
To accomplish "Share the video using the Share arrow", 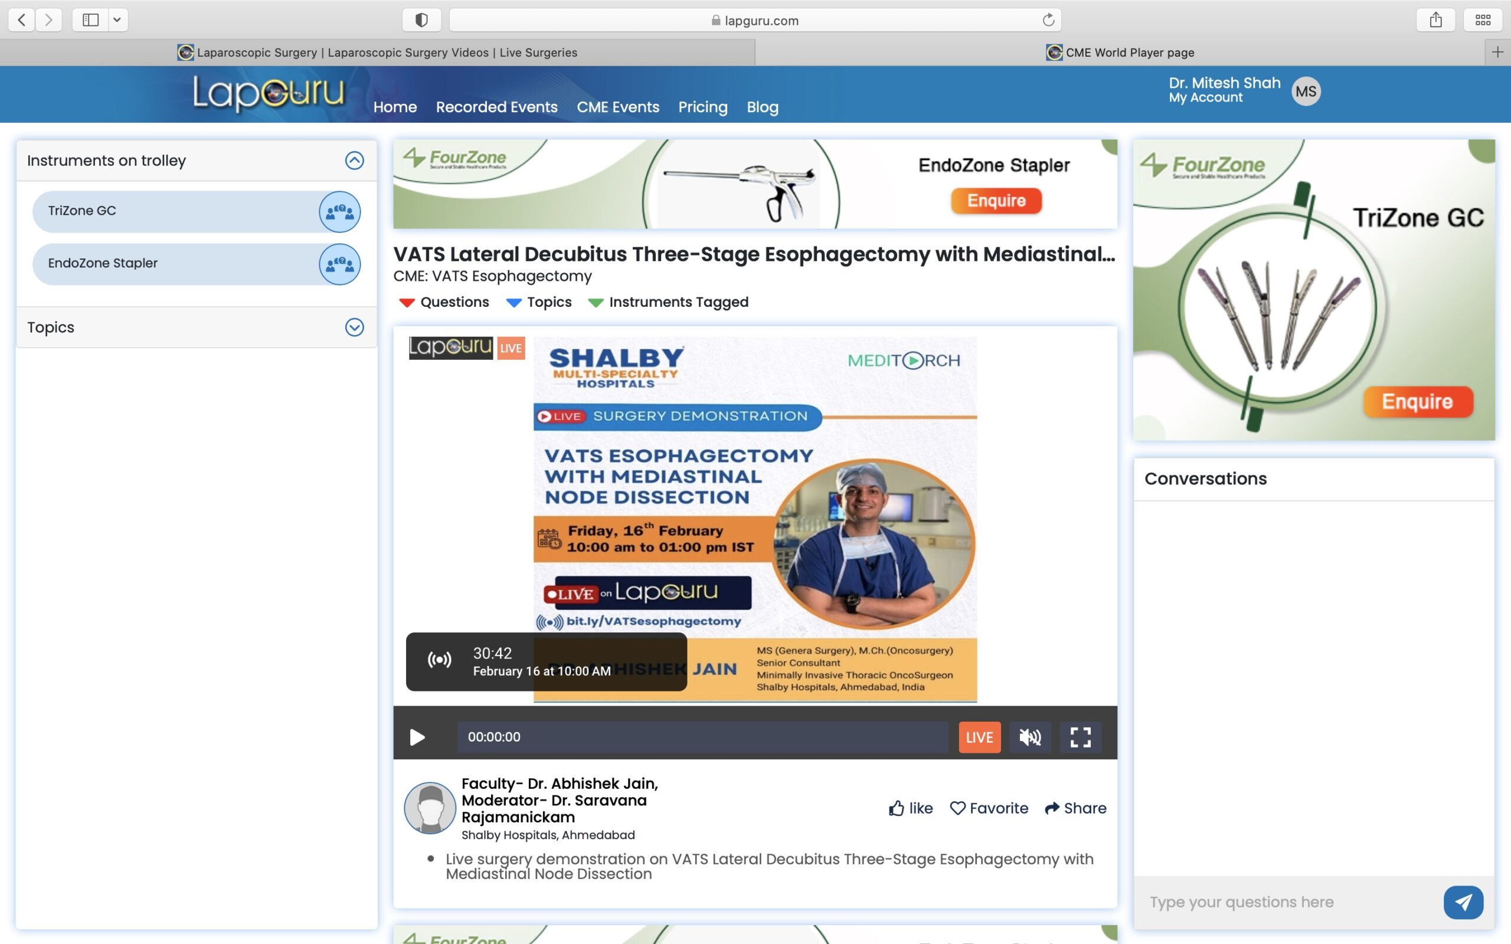I will tap(1075, 808).
